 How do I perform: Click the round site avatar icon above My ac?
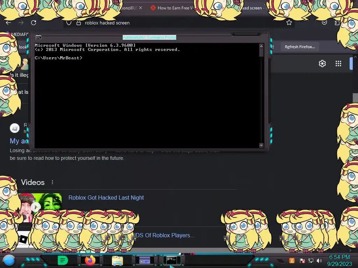pos(15,128)
